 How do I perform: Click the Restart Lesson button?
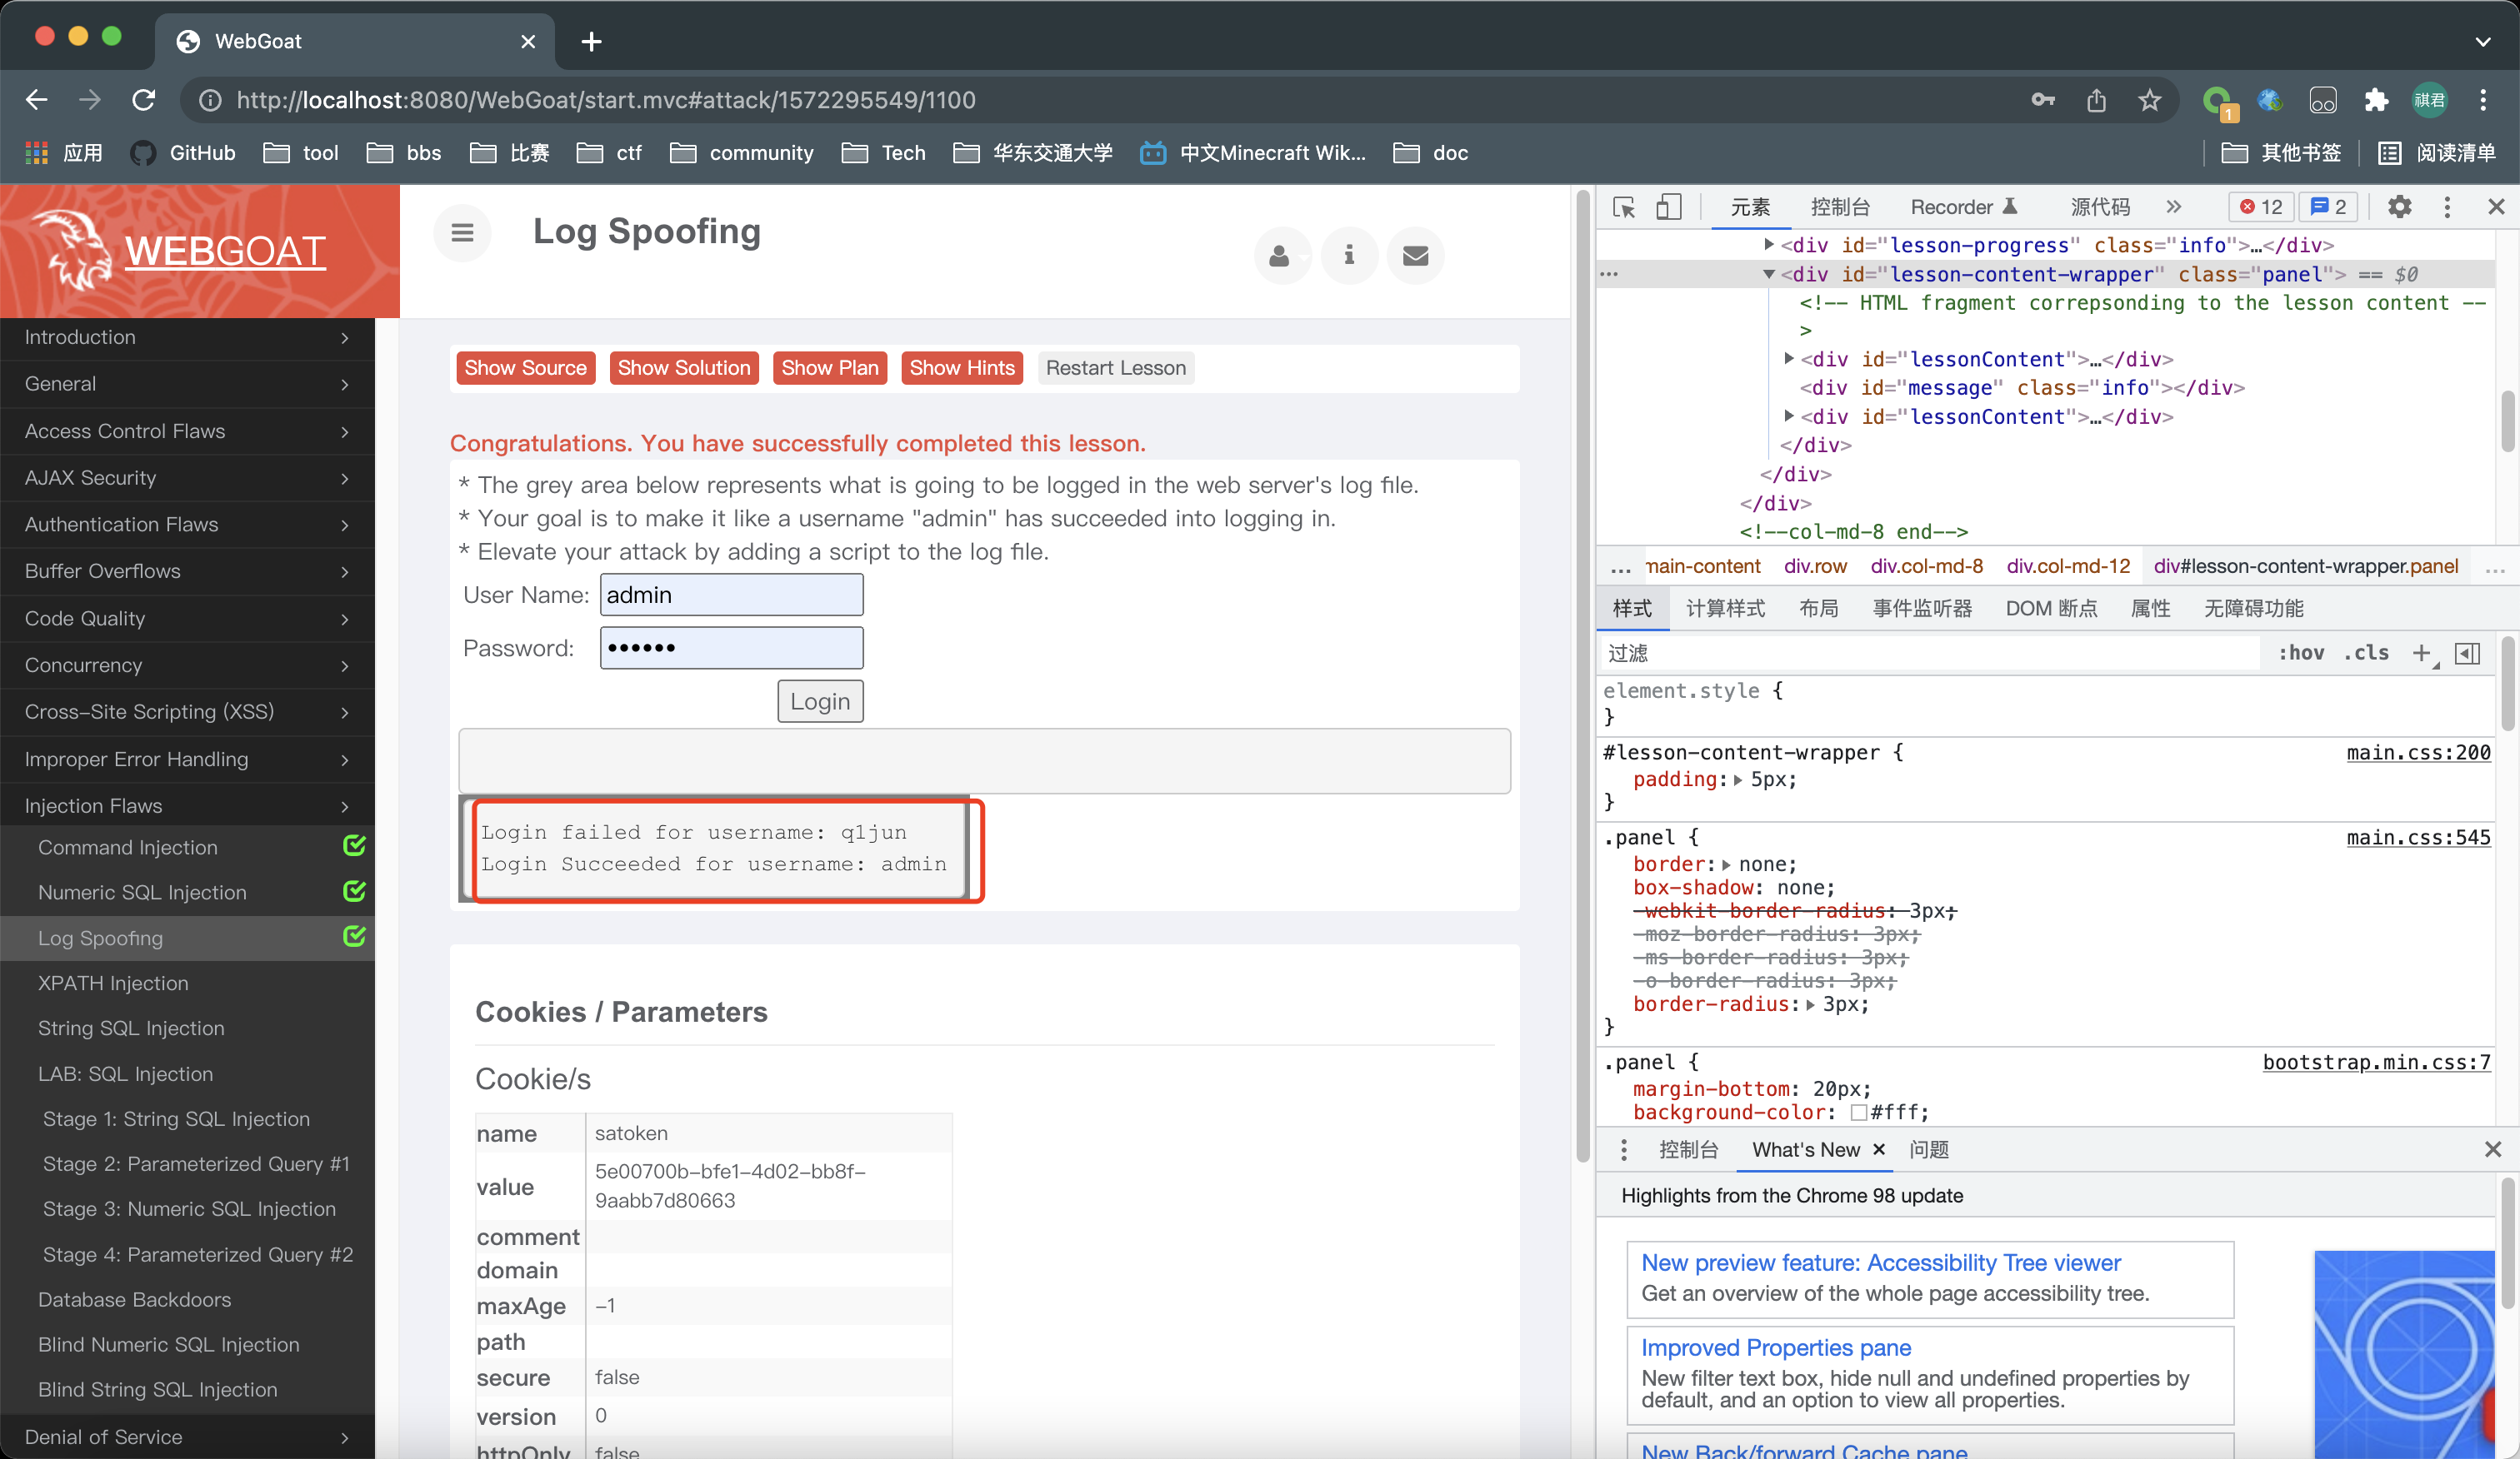pos(1114,368)
